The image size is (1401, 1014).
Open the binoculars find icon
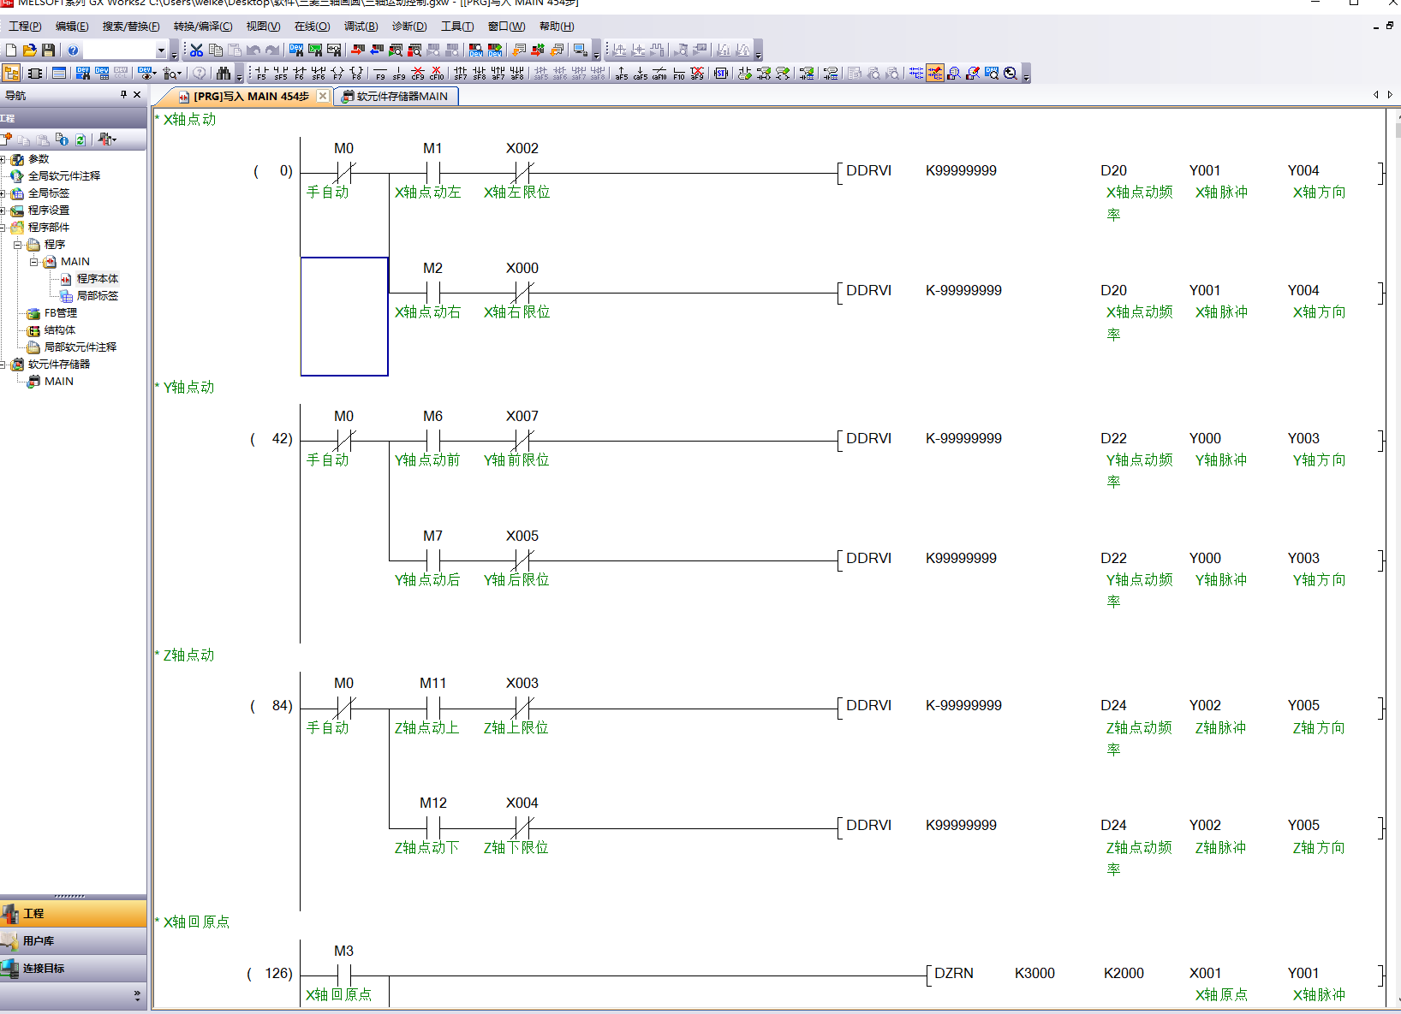[224, 74]
